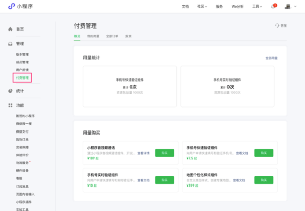Click the 功能 grid icon

(x=11, y=105)
